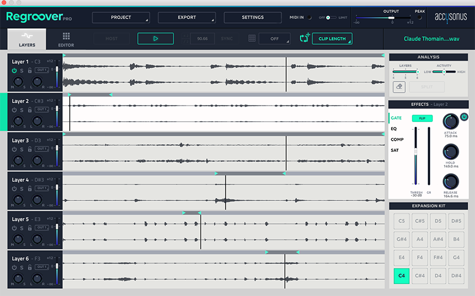Toggle the Gate effect power button
The height and width of the screenshot is (296, 475).
click(464, 117)
